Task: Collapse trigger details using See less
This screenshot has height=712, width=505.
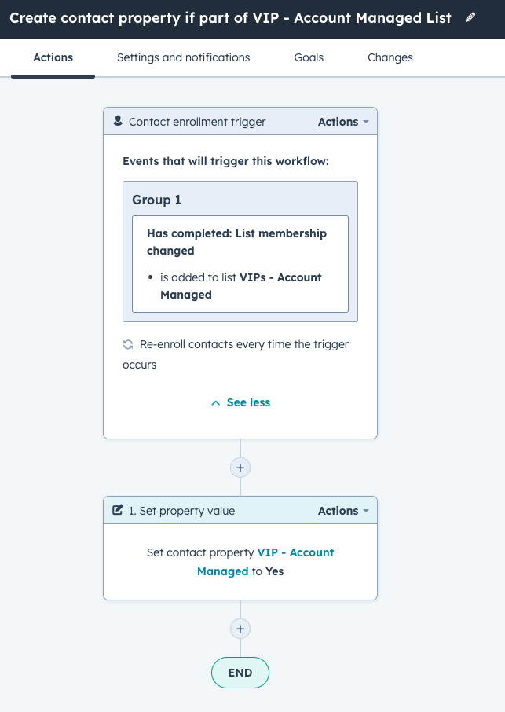Action: (x=240, y=402)
